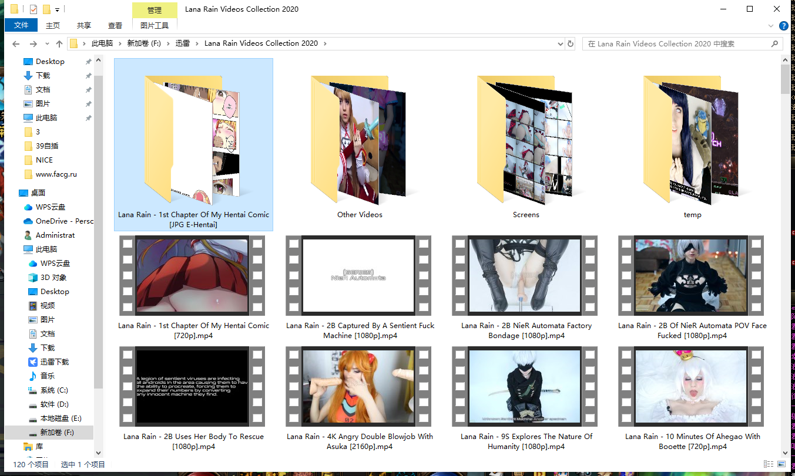Screen dimensions: 795x476
Task: Go up one folder level with the Up arrow
Action: click(59, 43)
